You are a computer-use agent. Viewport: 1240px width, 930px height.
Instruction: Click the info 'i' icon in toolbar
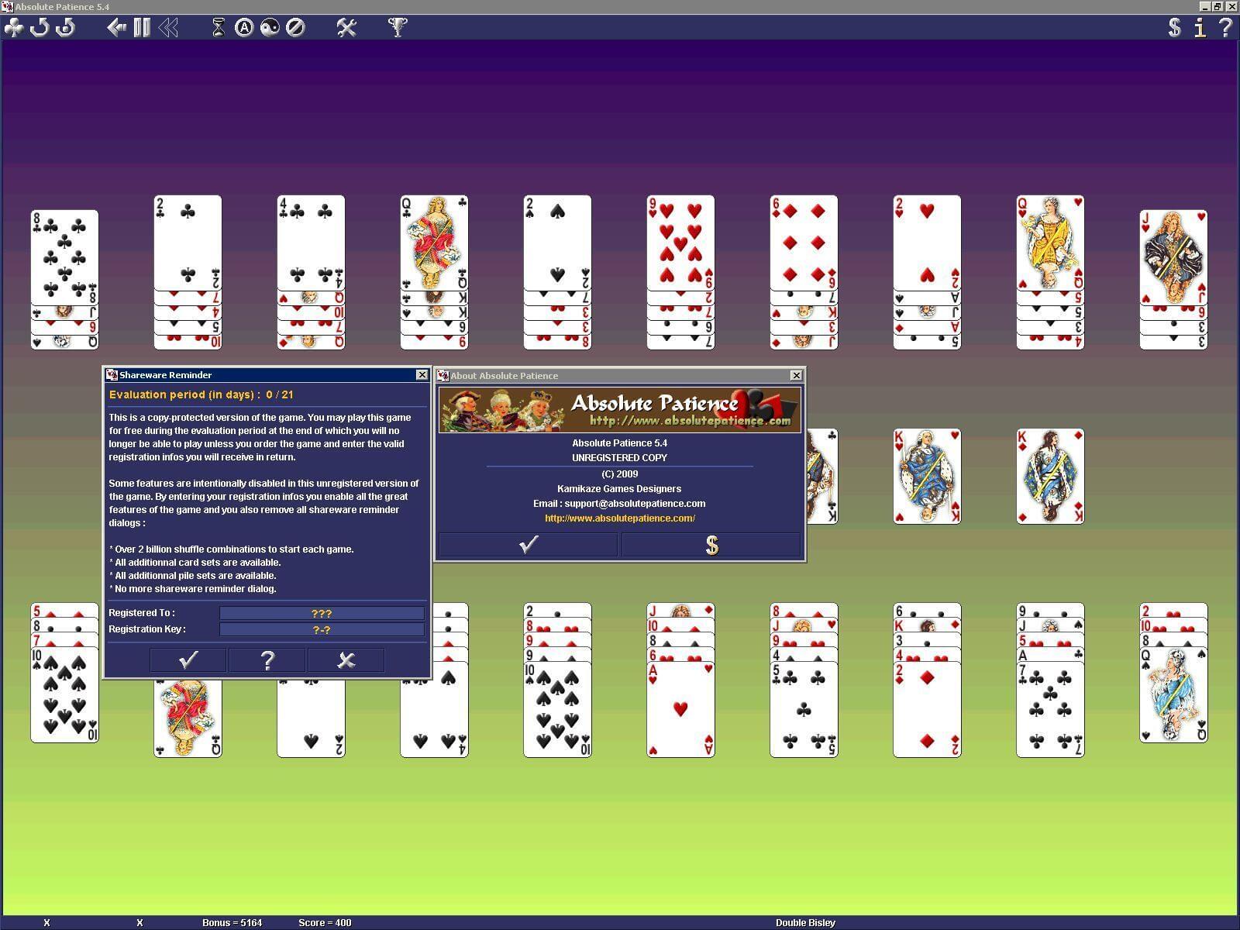(x=1200, y=28)
